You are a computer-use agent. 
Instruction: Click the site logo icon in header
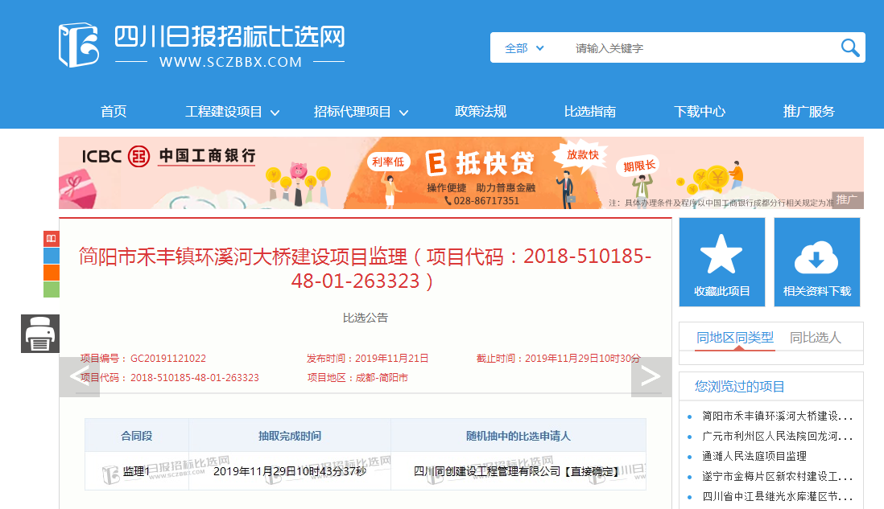click(x=78, y=45)
